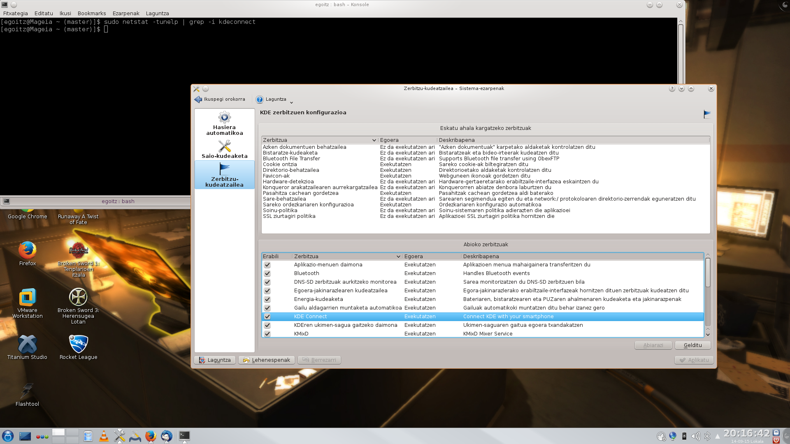The width and height of the screenshot is (790, 444).
Task: Click the bottom Laguntza button
Action: tap(215, 360)
